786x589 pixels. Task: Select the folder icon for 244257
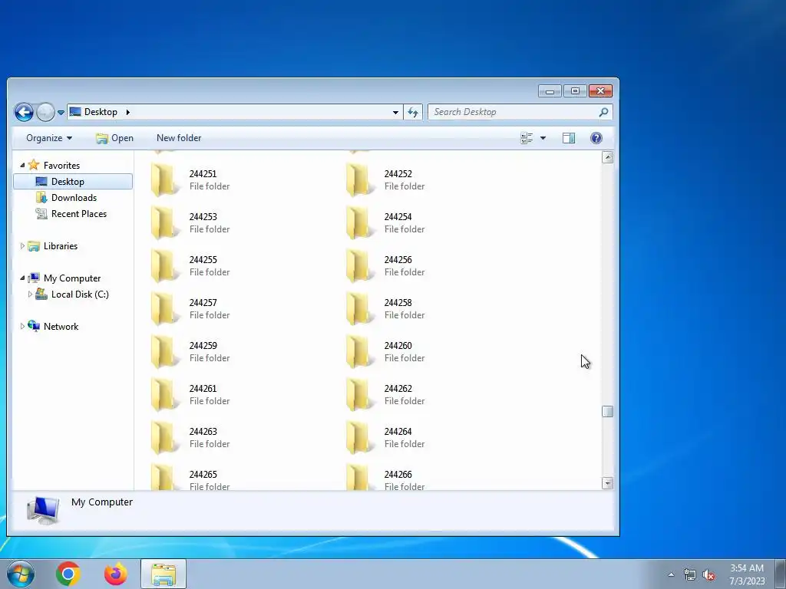point(165,309)
